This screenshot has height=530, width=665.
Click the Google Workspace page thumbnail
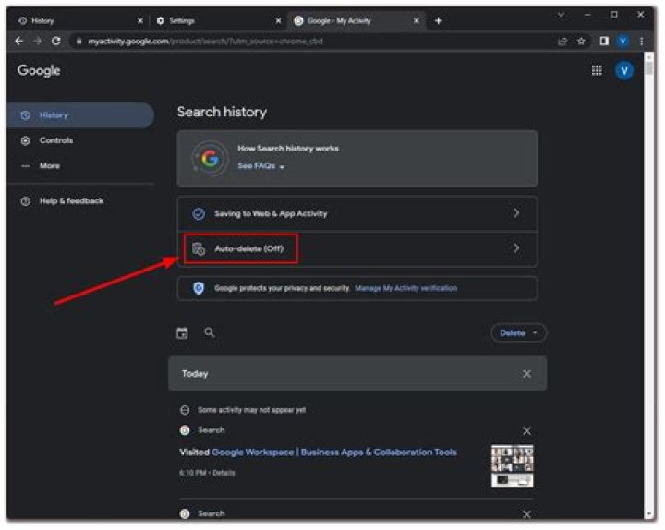[513, 465]
